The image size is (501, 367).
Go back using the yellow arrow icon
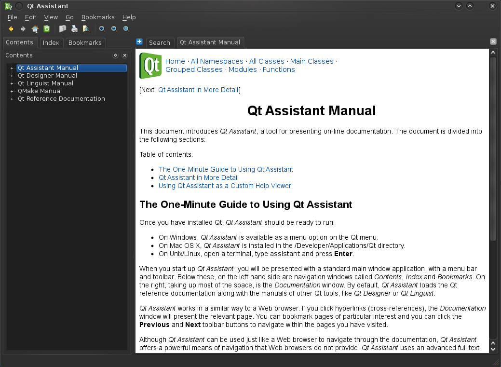point(11,29)
